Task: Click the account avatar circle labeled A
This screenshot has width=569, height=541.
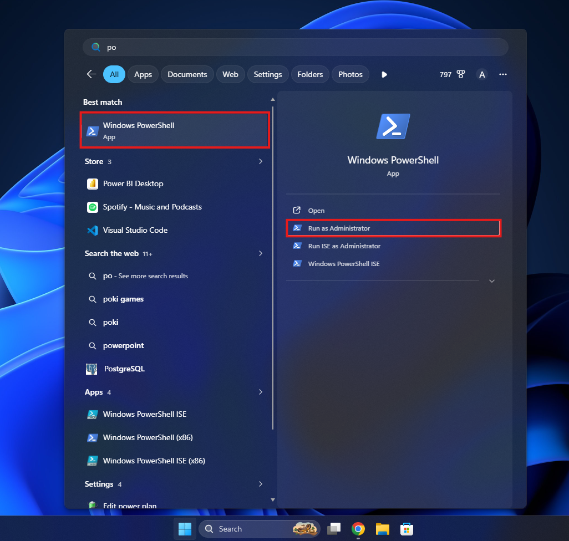Action: pyautogui.click(x=481, y=74)
